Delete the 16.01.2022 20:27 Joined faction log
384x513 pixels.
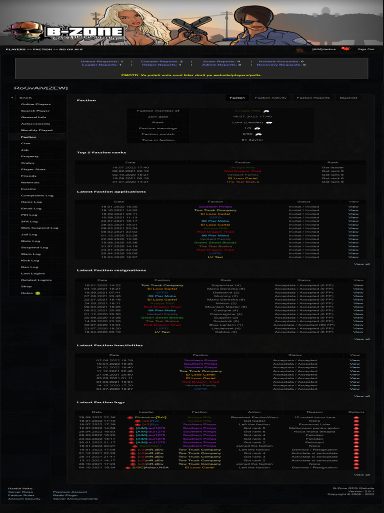click(x=356, y=446)
